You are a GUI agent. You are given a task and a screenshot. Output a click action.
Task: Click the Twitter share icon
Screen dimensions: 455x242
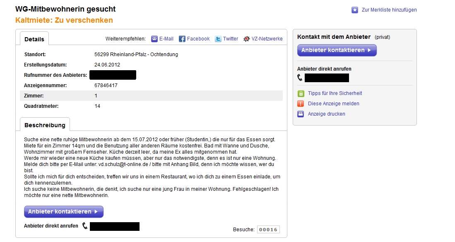point(218,39)
